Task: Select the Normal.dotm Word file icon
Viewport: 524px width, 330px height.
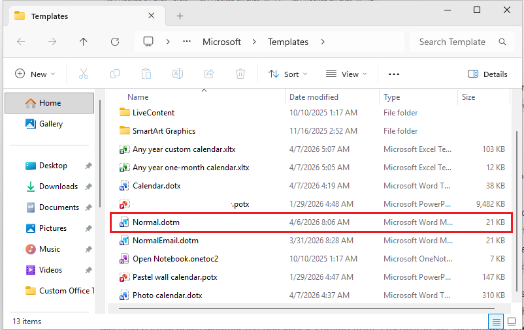Action: (124, 222)
